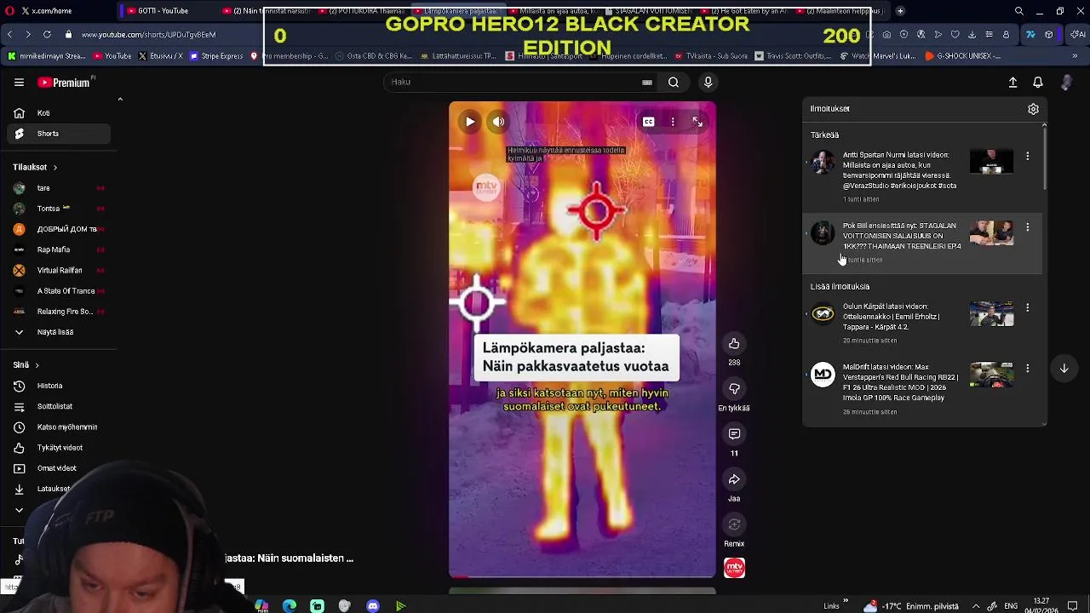Go back with browser back arrow
1090x613 pixels.
[x=9, y=34]
